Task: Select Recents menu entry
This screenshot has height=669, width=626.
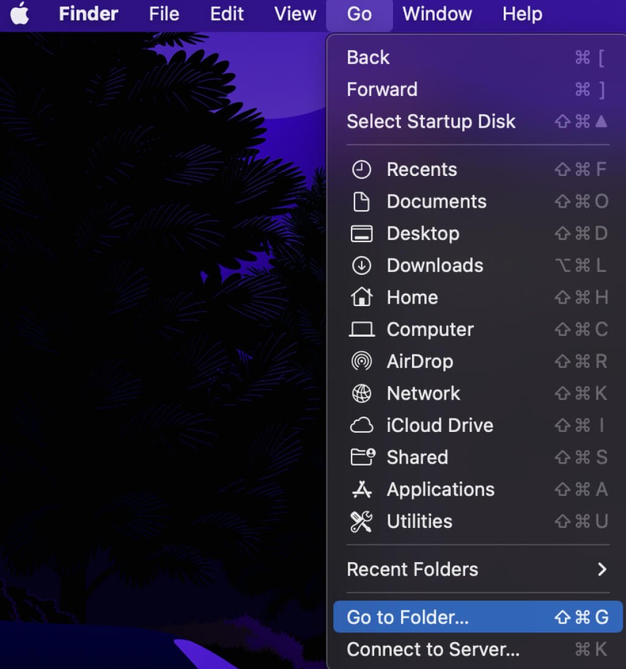Action: 478,170
